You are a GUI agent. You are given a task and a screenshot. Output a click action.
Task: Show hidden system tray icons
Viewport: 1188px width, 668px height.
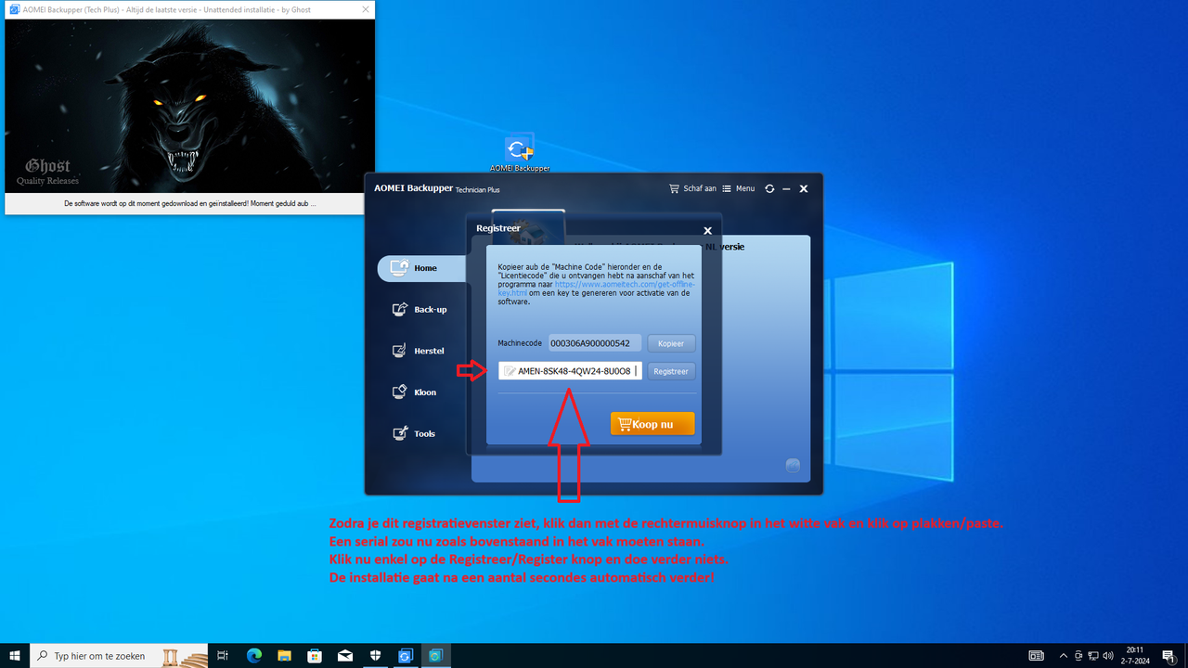1064,656
